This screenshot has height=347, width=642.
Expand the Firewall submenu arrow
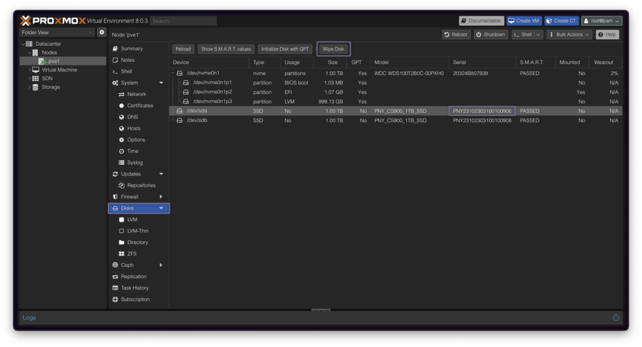[161, 197]
